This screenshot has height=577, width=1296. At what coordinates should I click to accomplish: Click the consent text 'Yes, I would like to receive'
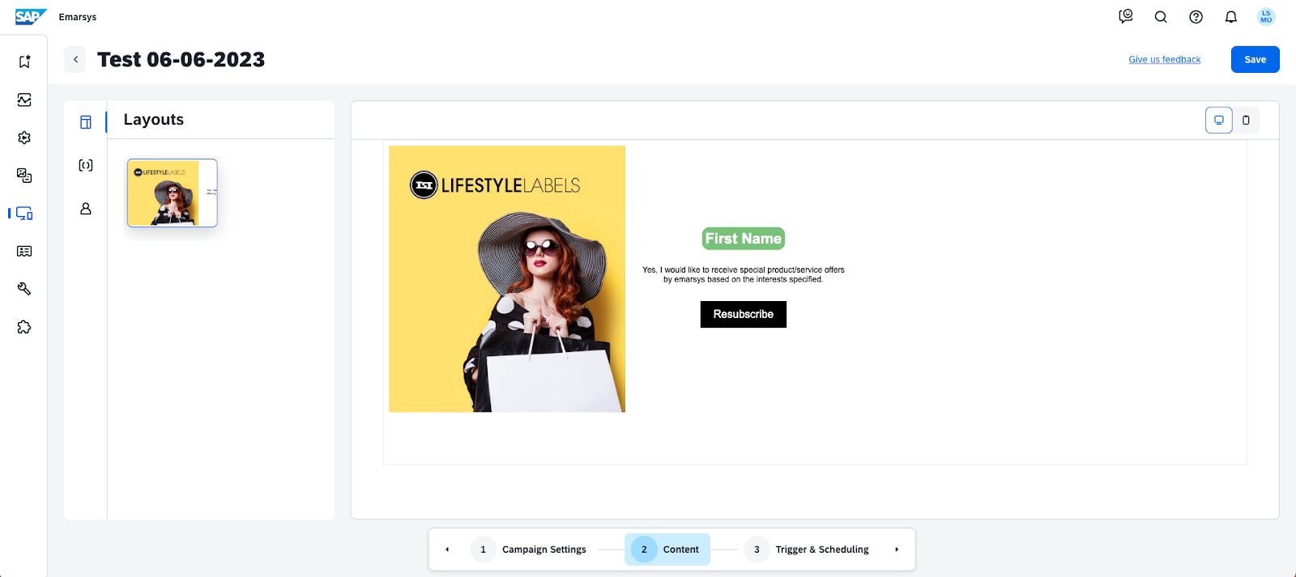744,274
